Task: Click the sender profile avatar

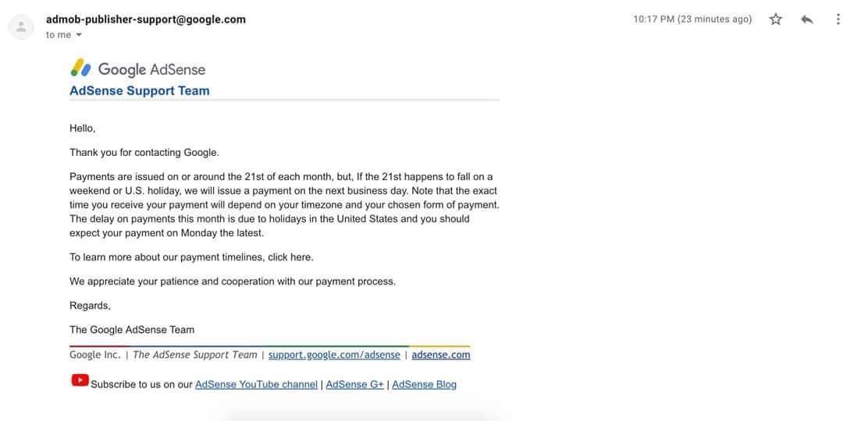Action: click(21, 27)
